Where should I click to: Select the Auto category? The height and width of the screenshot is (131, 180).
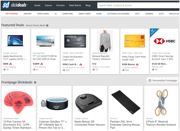161,14
